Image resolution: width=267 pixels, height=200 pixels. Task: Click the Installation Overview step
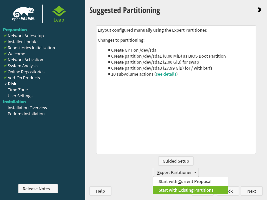tap(27, 108)
